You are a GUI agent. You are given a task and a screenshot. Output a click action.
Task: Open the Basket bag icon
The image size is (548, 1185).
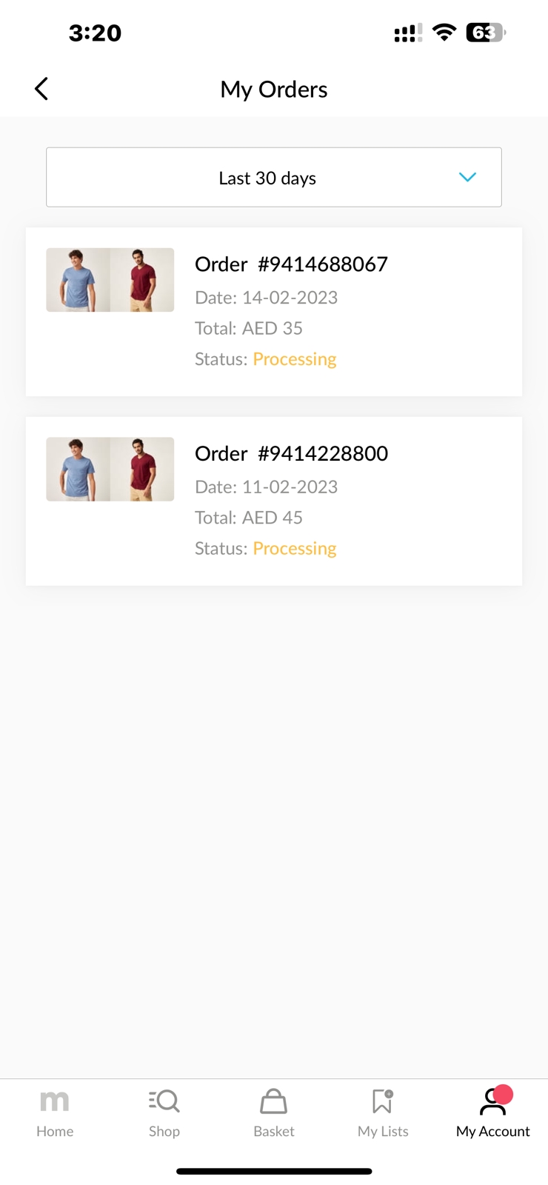273,1101
